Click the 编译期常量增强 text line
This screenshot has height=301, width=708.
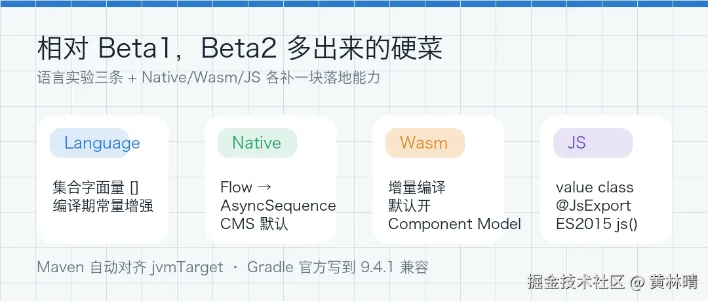coord(103,205)
